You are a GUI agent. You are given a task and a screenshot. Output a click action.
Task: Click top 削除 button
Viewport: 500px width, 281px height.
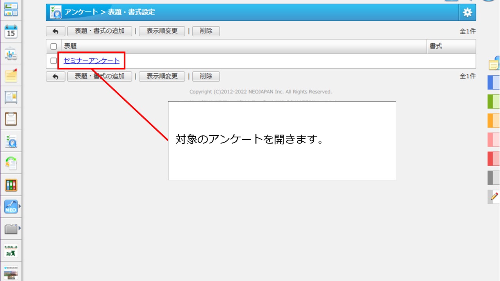coord(206,31)
